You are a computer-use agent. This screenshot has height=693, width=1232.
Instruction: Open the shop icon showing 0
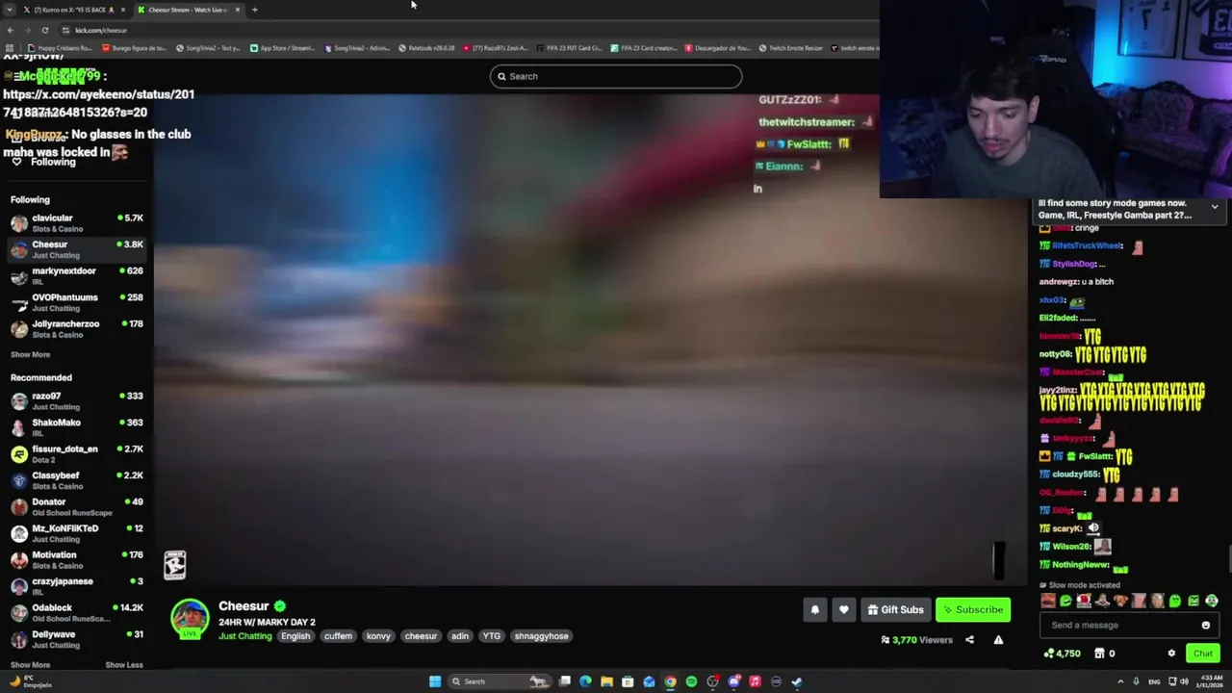1104,654
